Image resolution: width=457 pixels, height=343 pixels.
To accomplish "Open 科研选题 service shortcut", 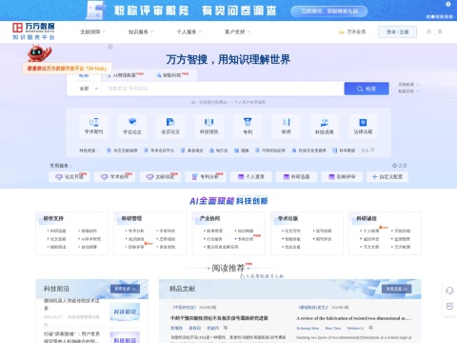I will (296, 176).
